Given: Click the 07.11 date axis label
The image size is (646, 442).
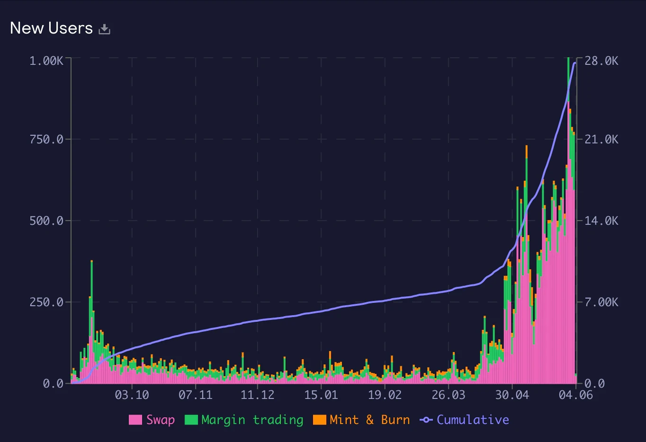Looking at the screenshot, I should tap(195, 395).
